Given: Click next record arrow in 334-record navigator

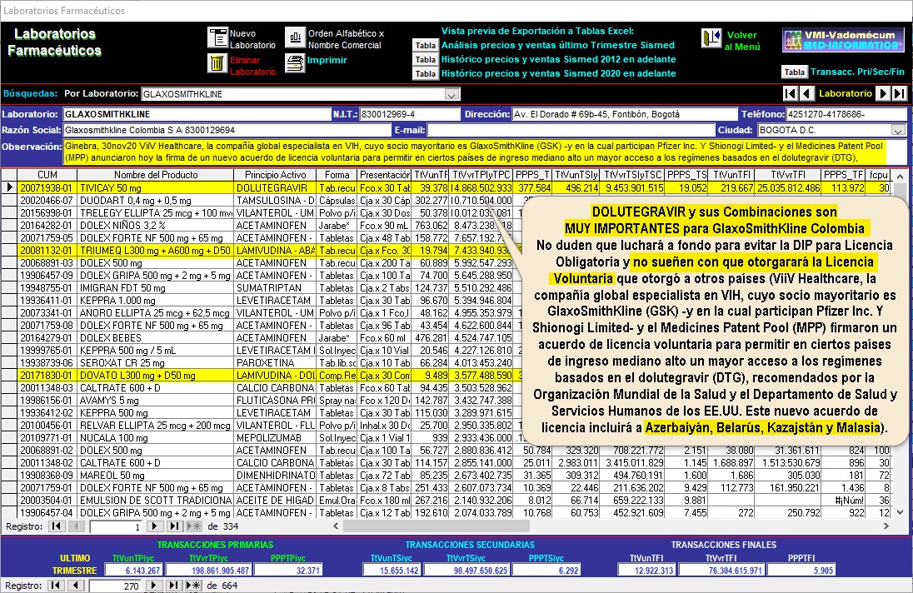Looking at the screenshot, I should (x=154, y=526).
